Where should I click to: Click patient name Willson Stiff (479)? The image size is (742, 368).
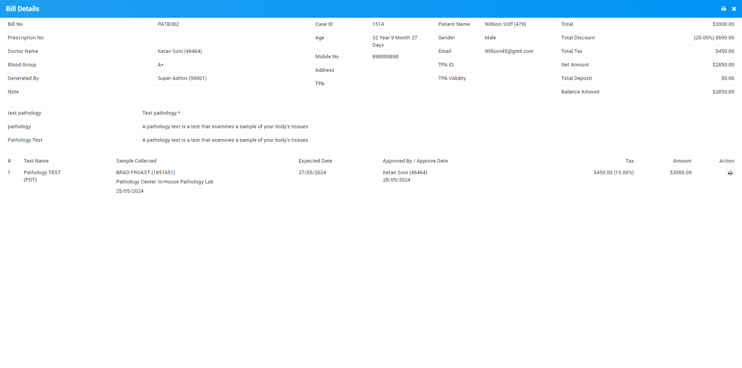[x=505, y=24]
